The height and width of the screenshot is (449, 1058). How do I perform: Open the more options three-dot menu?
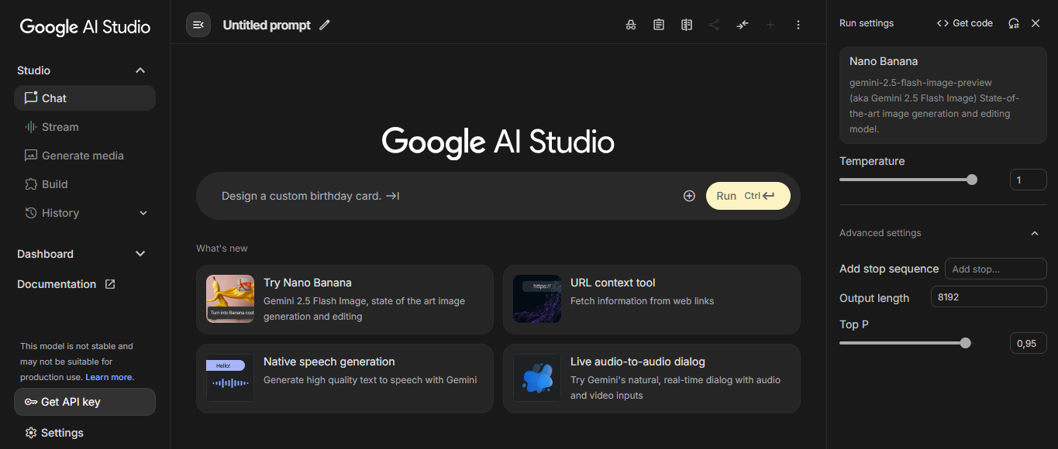(x=798, y=25)
